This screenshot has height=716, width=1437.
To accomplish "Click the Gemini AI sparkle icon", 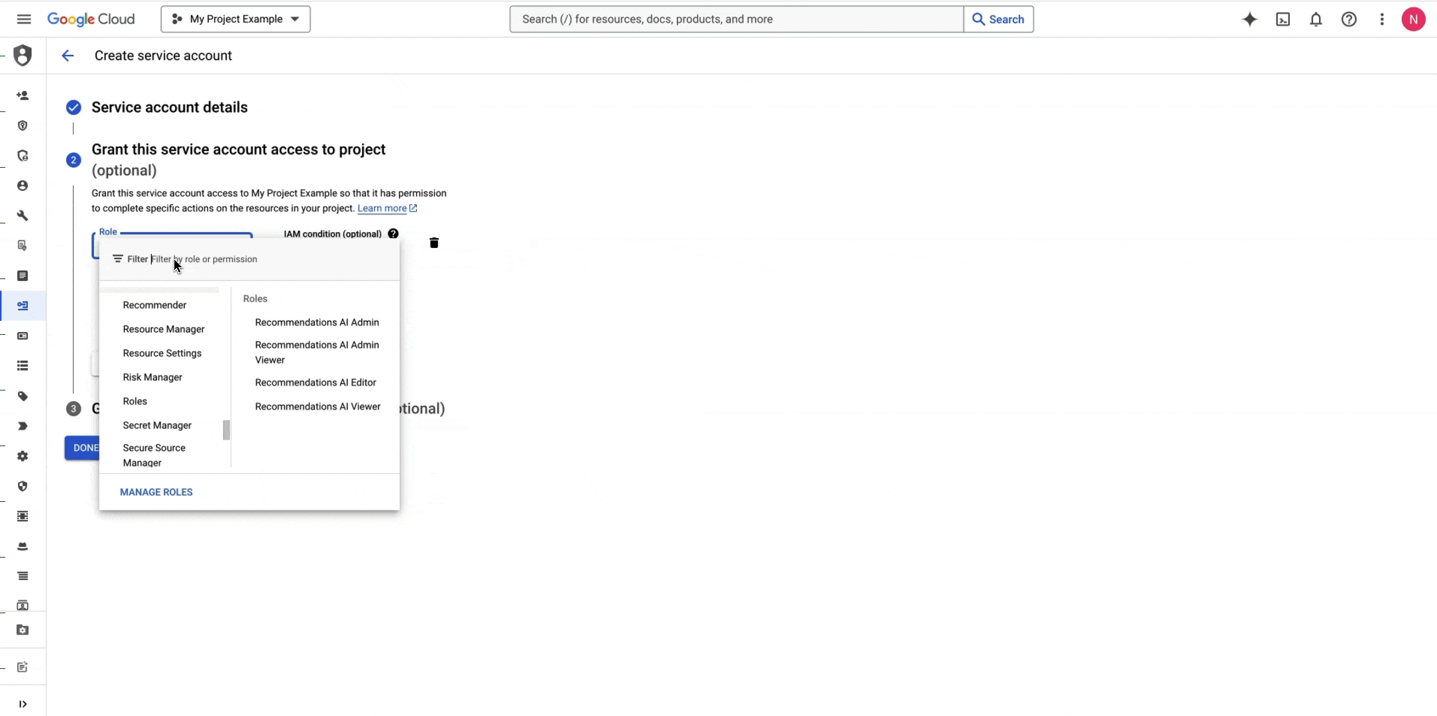I will pos(1249,19).
